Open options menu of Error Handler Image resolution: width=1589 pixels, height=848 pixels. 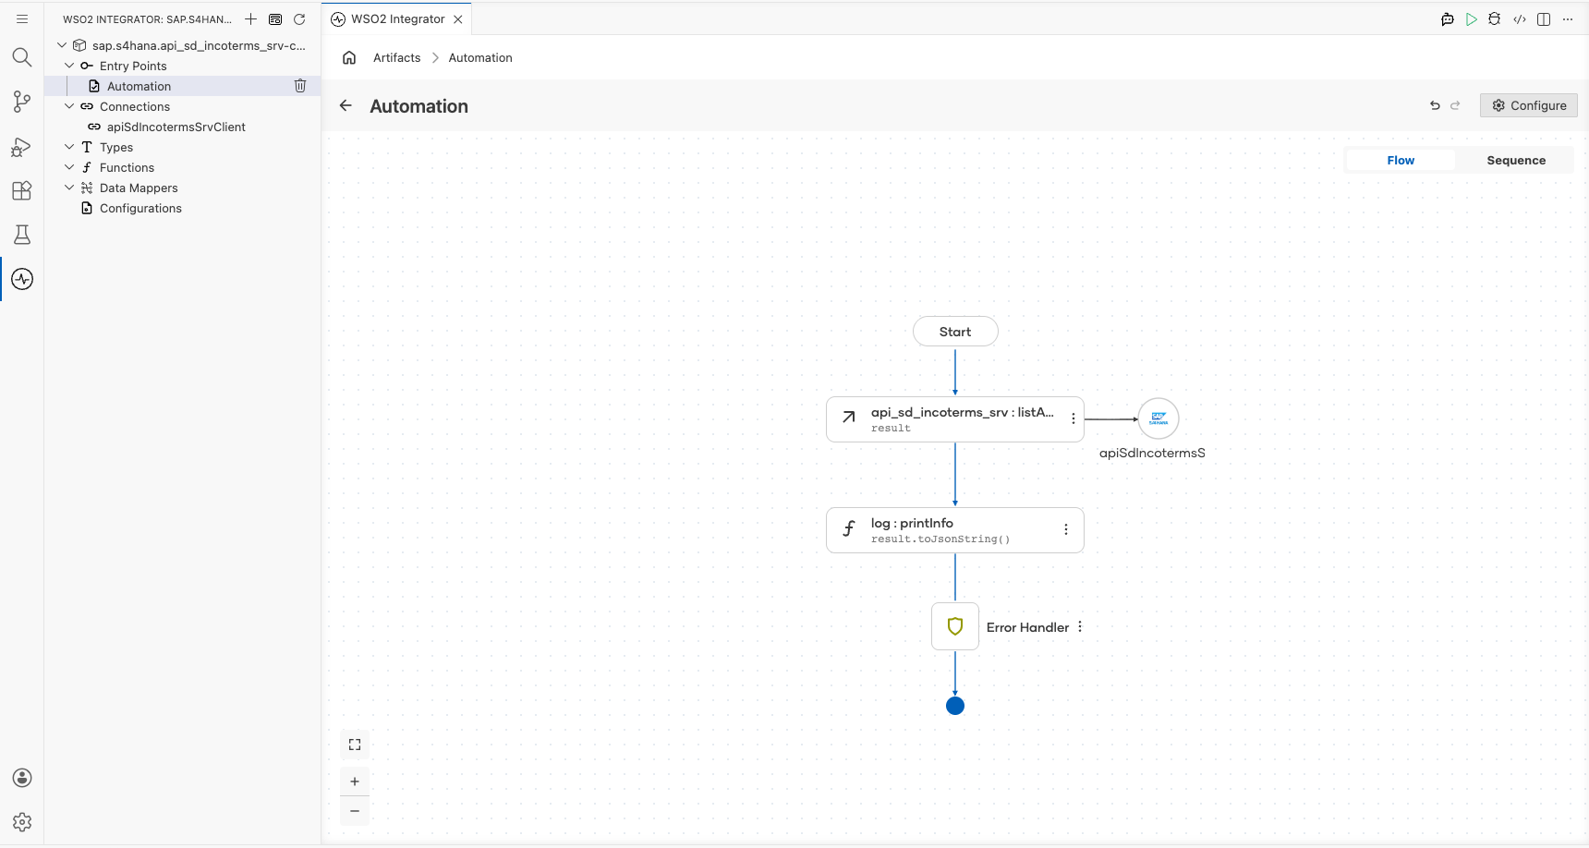[1080, 626]
